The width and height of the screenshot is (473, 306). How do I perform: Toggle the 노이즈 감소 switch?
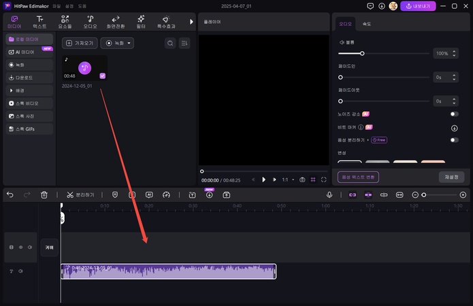point(454,114)
